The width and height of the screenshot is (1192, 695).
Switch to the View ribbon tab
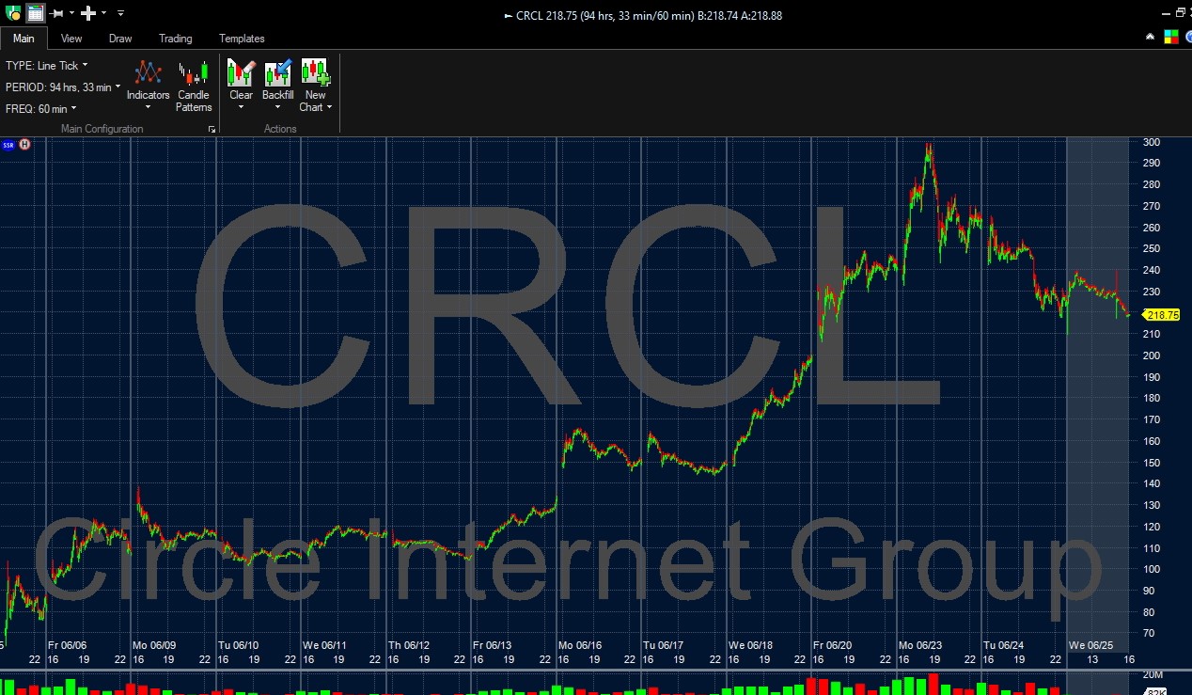pyautogui.click(x=71, y=39)
